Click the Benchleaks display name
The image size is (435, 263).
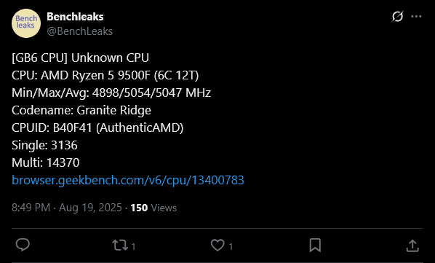point(75,17)
